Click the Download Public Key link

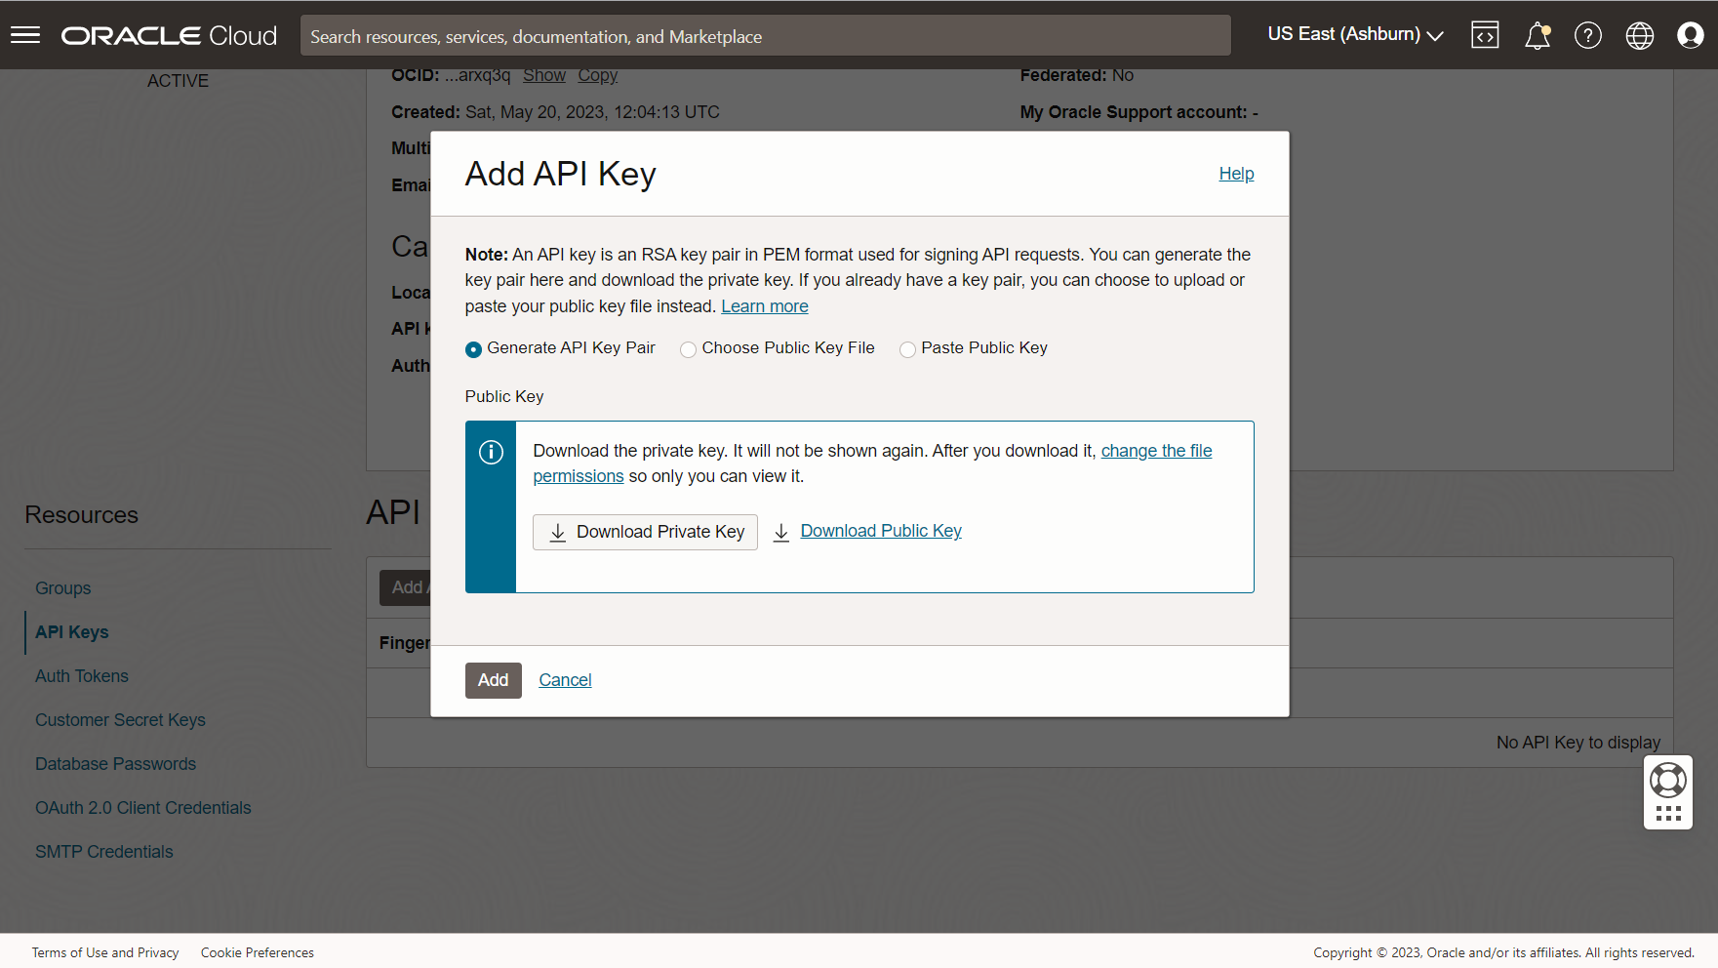[880, 531]
